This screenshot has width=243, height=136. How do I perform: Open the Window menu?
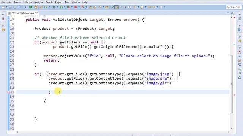tap(76, 2)
